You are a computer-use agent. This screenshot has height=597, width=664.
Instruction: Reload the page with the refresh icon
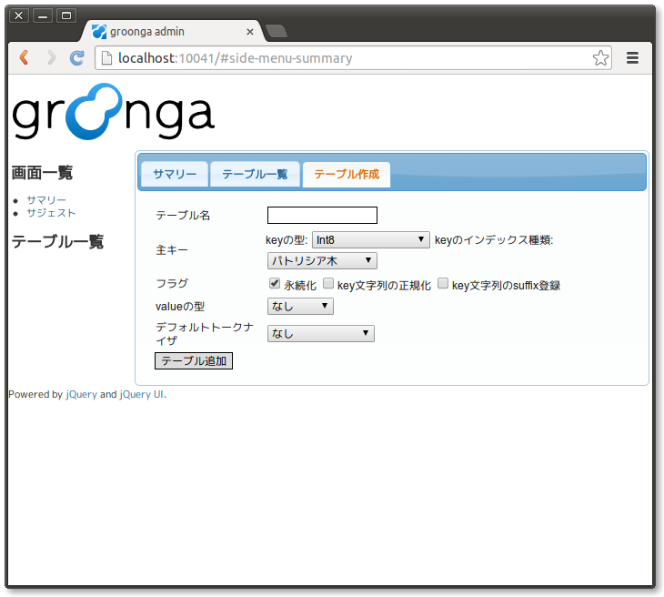77,58
